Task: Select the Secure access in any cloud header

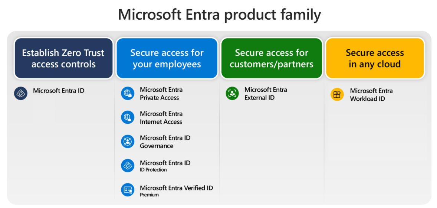Action: [375, 58]
